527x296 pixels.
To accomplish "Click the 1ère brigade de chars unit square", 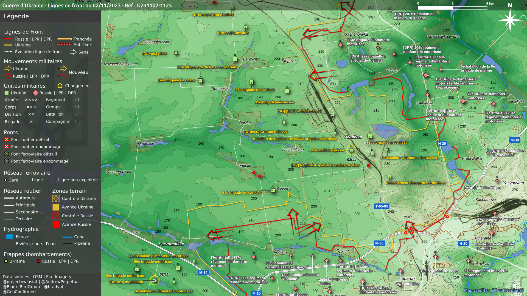I will [200, 81].
